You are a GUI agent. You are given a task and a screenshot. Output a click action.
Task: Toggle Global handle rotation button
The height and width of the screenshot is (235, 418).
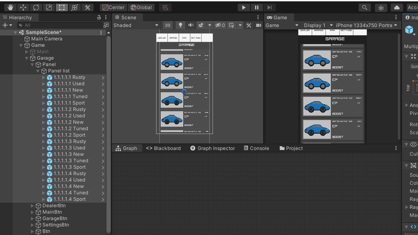pyautogui.click(x=141, y=7)
